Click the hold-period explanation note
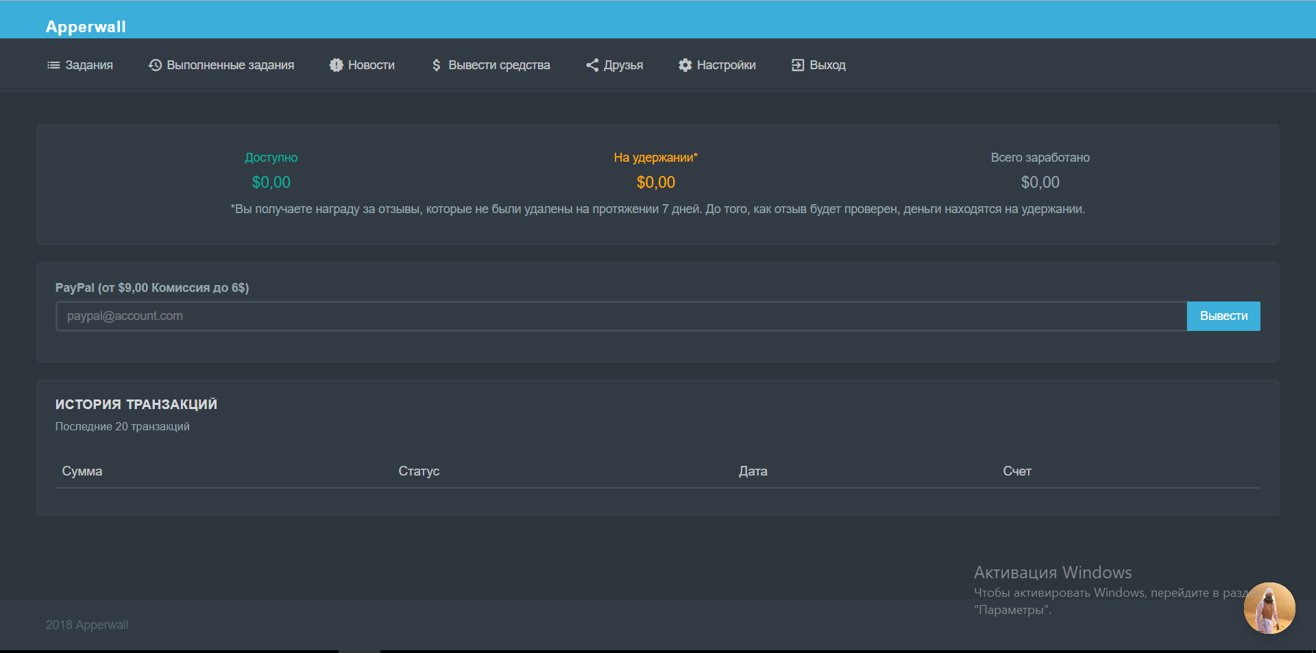This screenshot has height=653, width=1316. [x=658, y=209]
